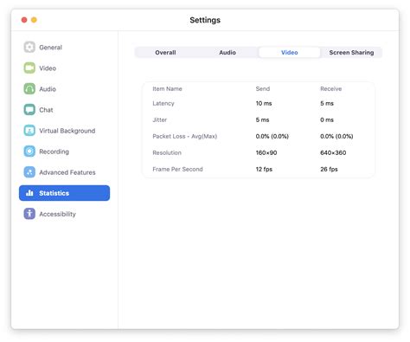Open the Recording circle icon
Viewport: 410px width, 342px height.
(29, 152)
